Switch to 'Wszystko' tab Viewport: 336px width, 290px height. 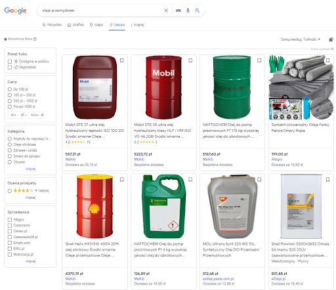[52, 25]
